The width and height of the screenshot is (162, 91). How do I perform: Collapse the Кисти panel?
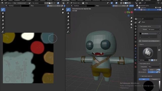coord(141,44)
